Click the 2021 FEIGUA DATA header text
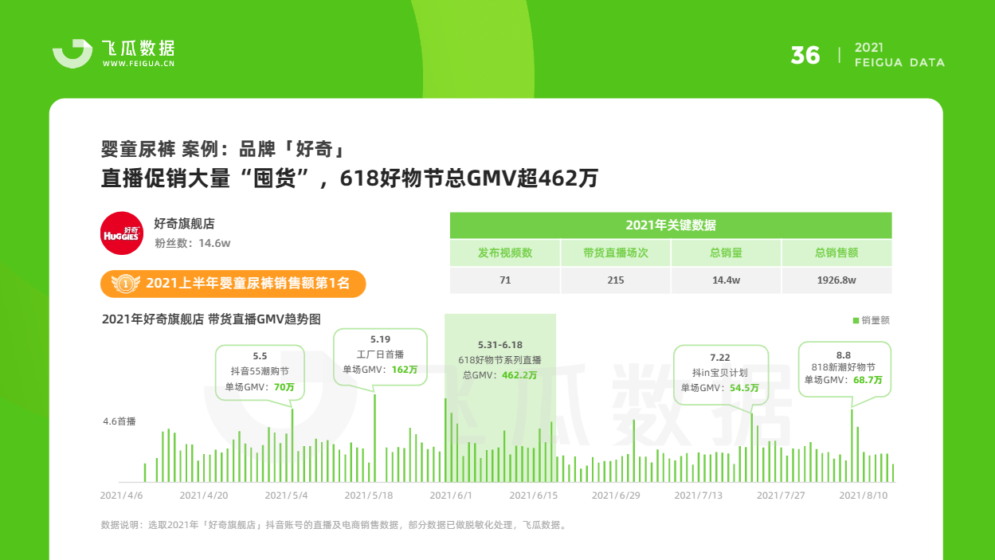Image resolution: width=995 pixels, height=560 pixels. click(x=899, y=55)
